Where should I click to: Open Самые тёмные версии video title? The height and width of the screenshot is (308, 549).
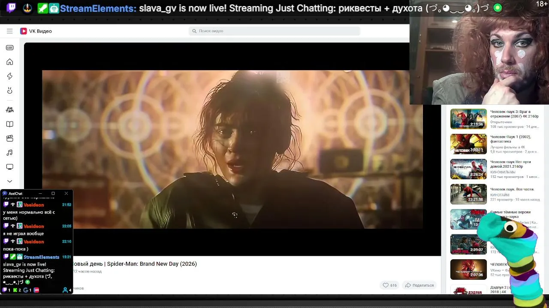[510, 214]
